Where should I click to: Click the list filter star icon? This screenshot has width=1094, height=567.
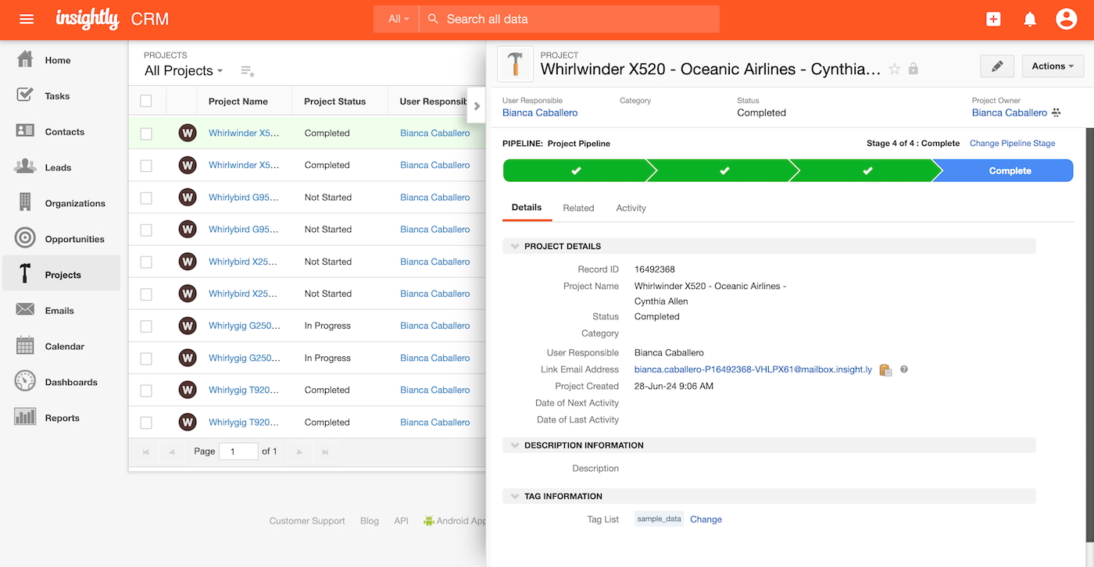point(247,71)
